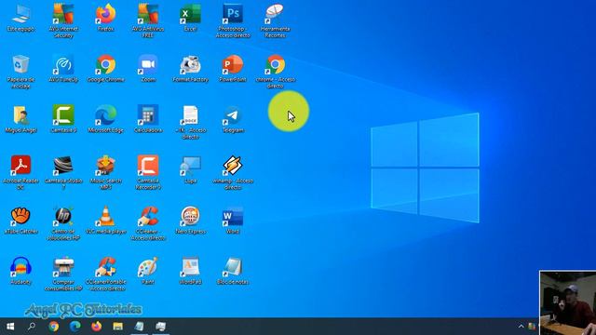The width and height of the screenshot is (596, 335).
Task: Select the Format Factory desktop icon
Action: [x=190, y=69]
